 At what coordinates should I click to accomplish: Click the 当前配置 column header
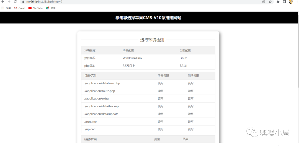[185, 50]
